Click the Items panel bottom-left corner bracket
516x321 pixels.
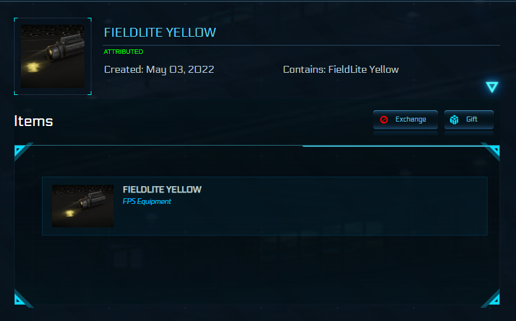coord(21,298)
